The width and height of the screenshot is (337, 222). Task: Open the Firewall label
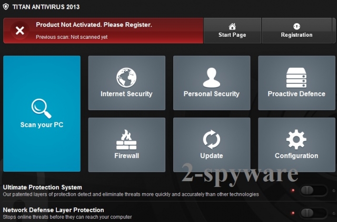[x=126, y=156]
